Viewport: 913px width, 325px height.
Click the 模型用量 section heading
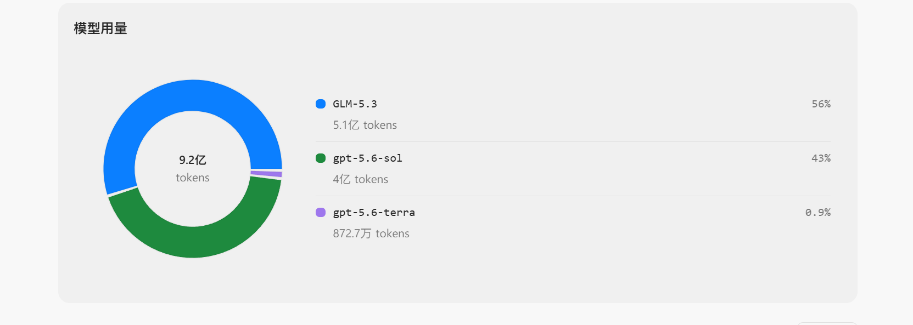[100, 28]
